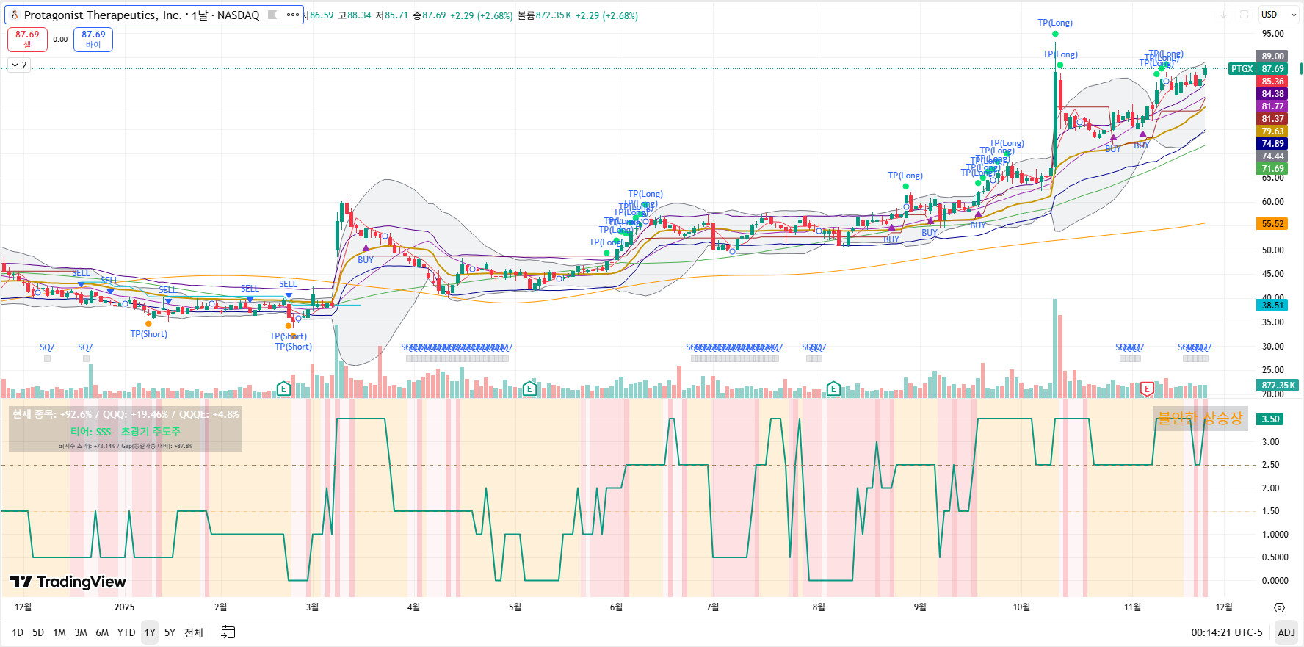Click the 95.00 price axis value
Viewport: 1304px width, 647px height.
(x=1272, y=34)
